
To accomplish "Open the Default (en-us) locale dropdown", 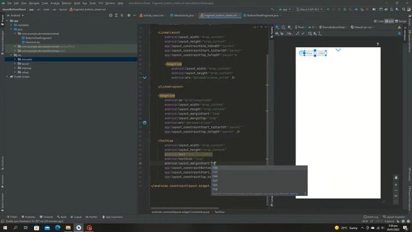I will [362, 27].
